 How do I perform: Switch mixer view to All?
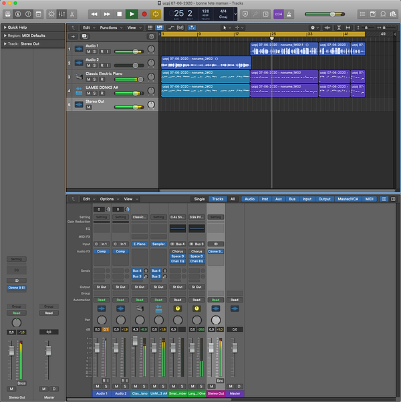coord(233,199)
